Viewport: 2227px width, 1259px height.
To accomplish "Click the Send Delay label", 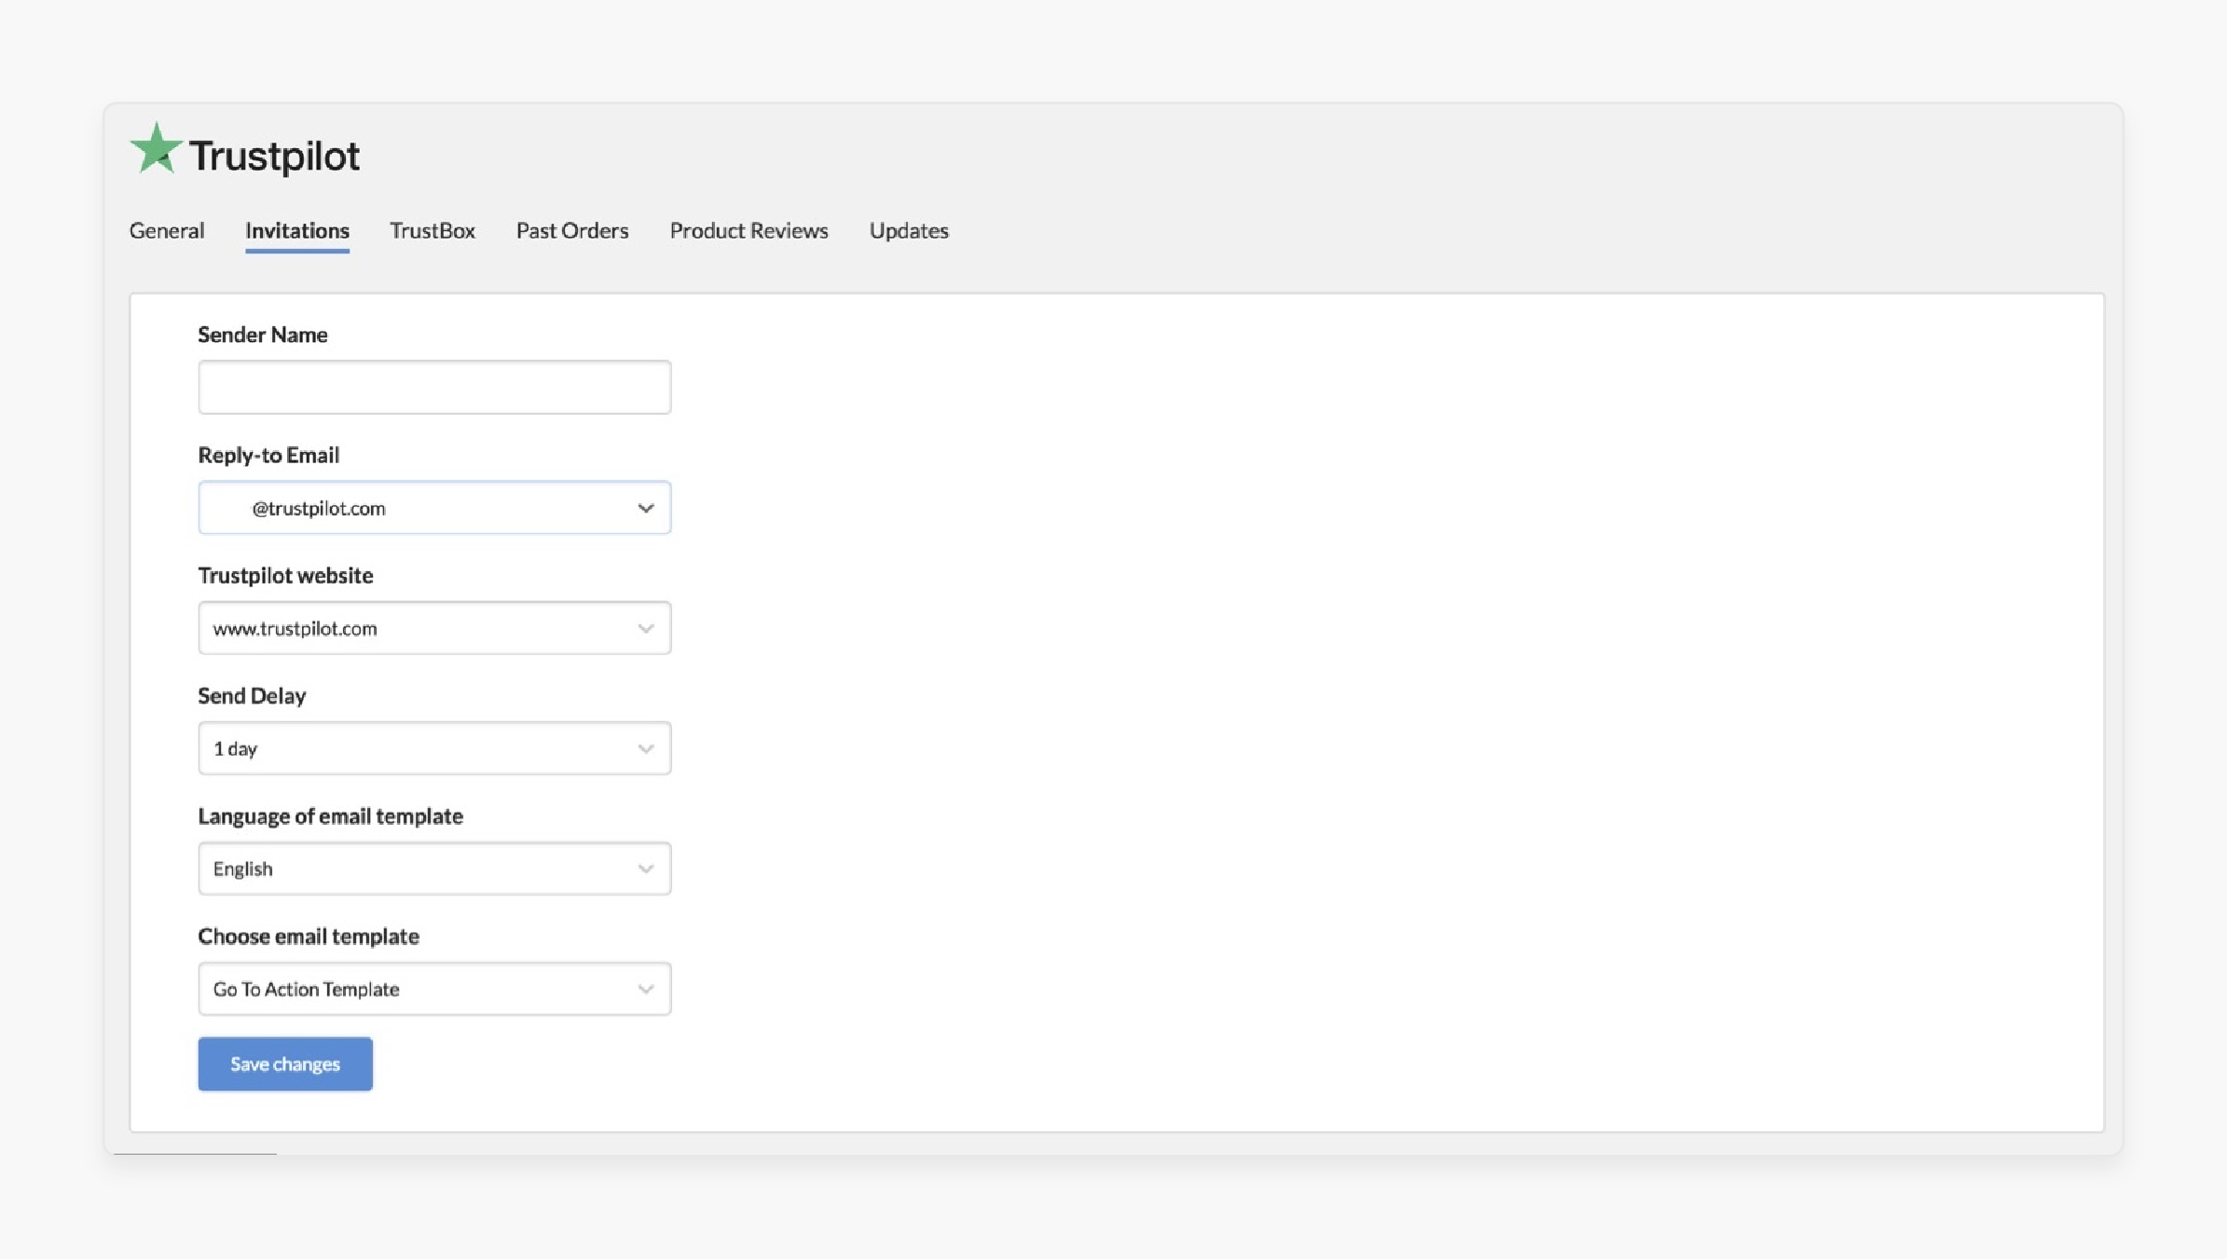I will (252, 695).
